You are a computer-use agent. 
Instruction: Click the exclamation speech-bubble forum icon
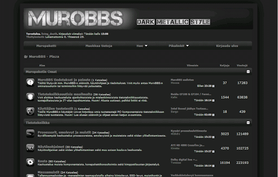coord(30,82)
